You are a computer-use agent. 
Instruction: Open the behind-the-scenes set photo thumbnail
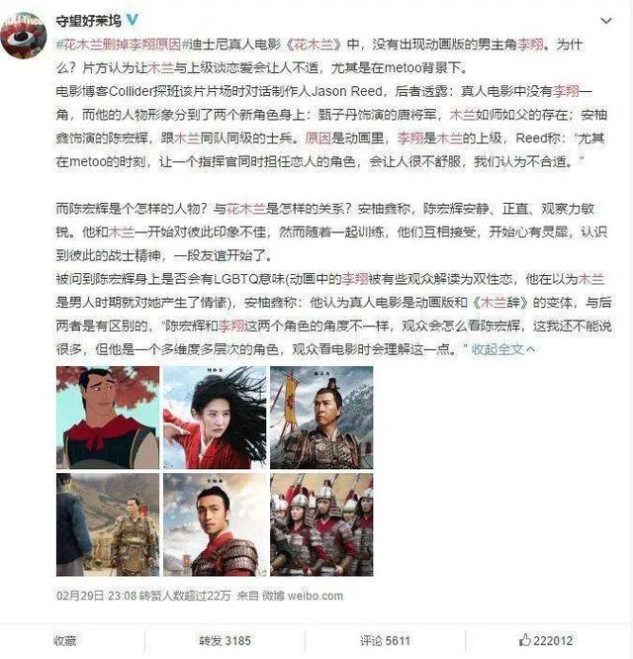[x=108, y=524]
